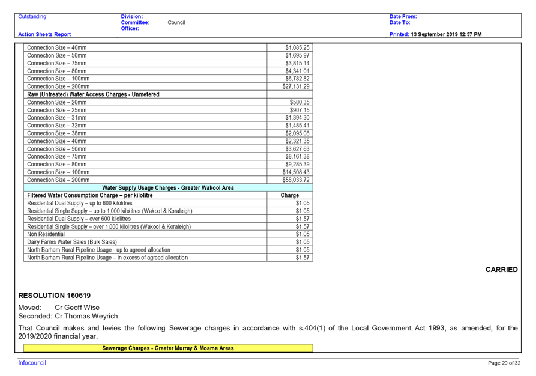Viewport: 536px width, 376px height.
Task: Select the $4,341.01 charge cell
Action: 290,71
